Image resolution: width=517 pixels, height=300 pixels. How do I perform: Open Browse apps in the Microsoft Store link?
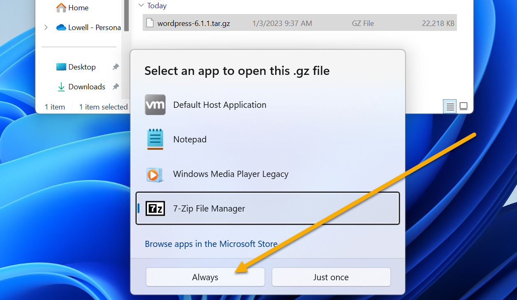[211, 244]
